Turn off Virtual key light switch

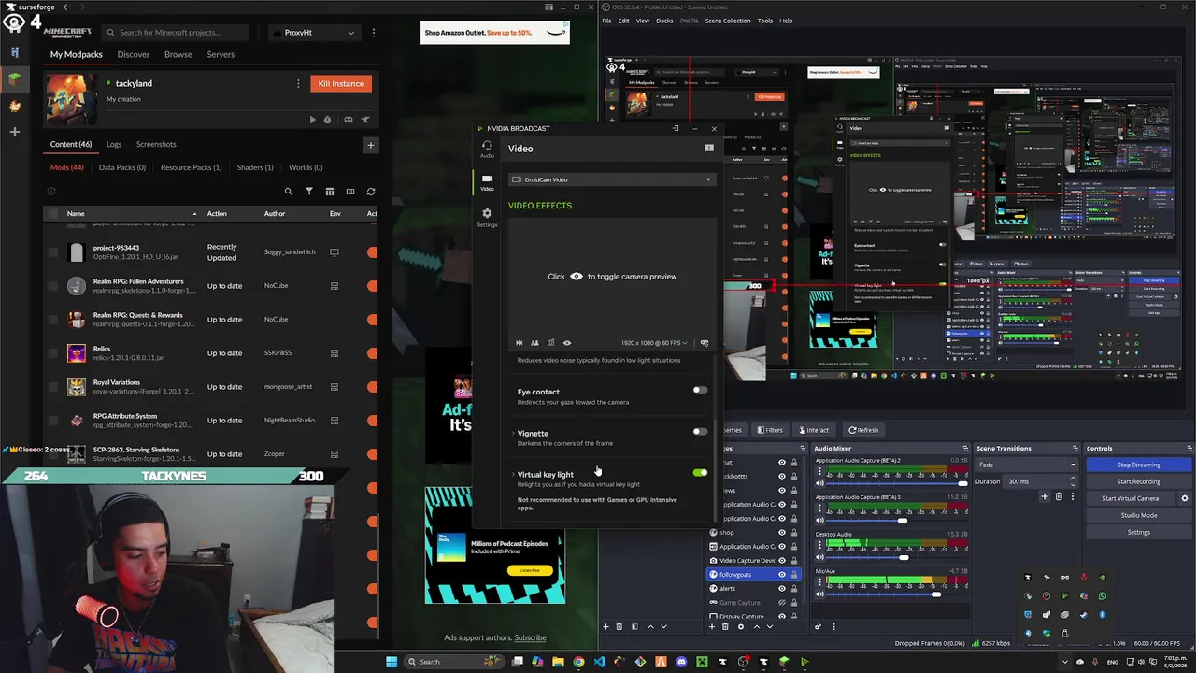tap(700, 472)
